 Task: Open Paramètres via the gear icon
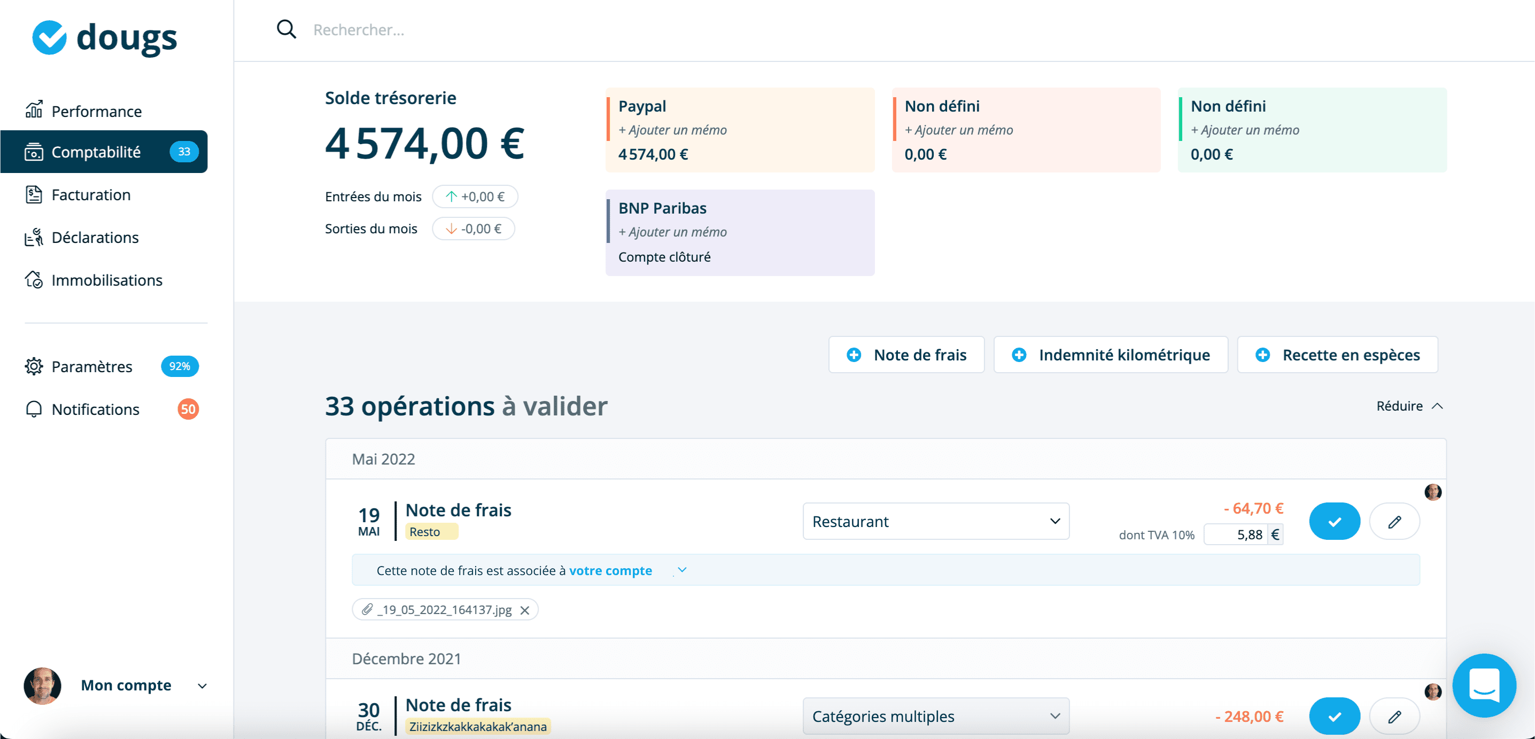tap(34, 366)
